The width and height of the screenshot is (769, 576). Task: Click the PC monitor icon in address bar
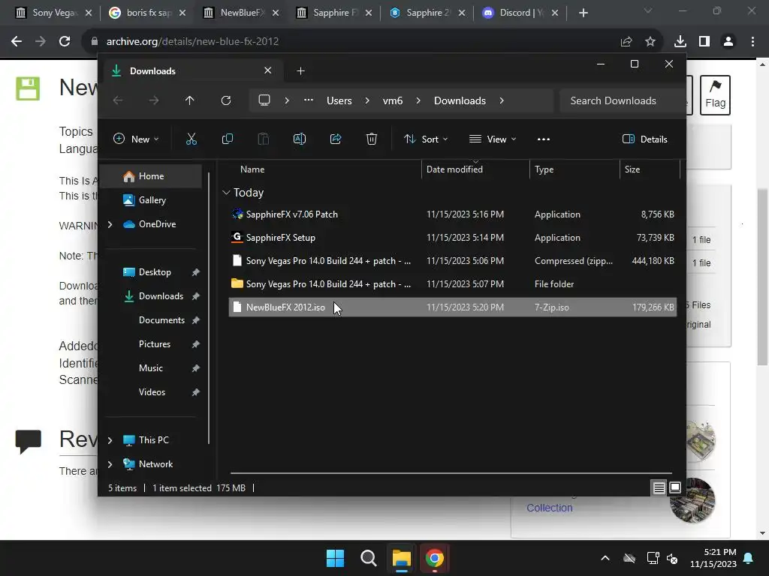tap(264, 100)
